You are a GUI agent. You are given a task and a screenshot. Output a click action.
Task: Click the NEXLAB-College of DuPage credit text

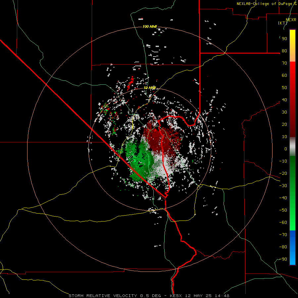click(267, 4)
